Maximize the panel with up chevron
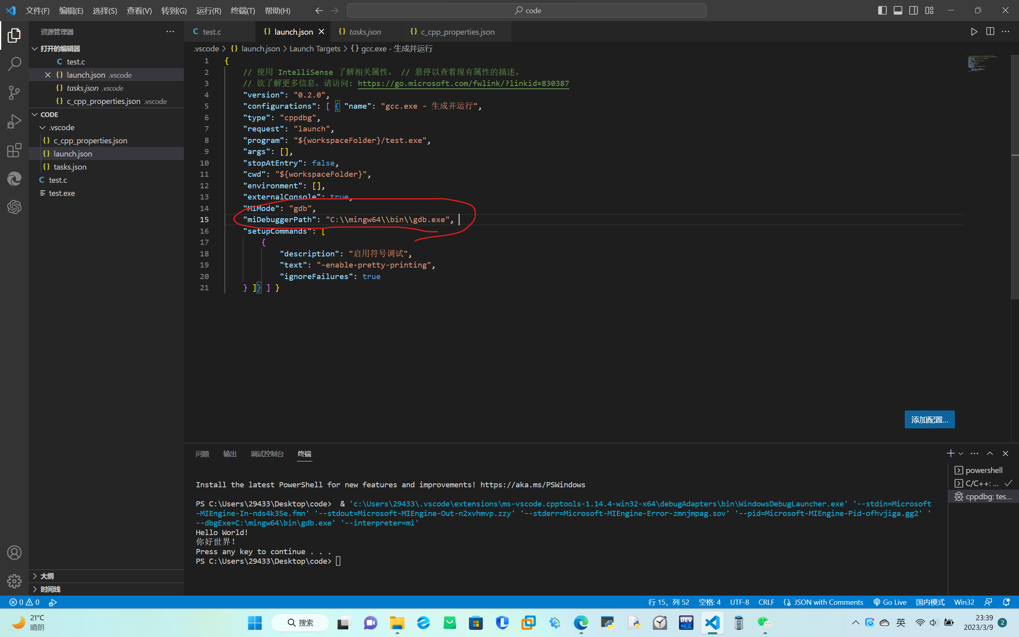The width and height of the screenshot is (1019, 637). 990,453
